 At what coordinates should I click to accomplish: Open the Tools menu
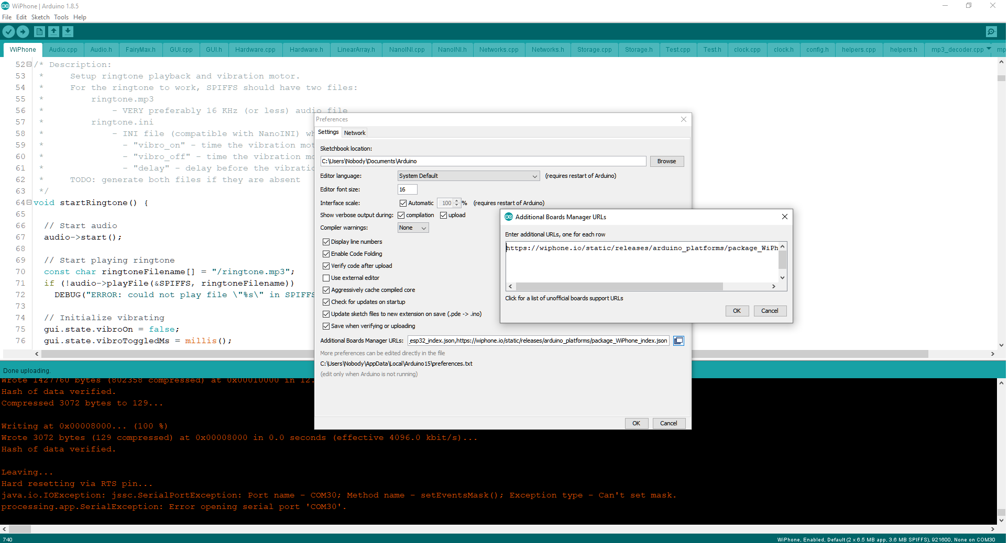click(61, 17)
